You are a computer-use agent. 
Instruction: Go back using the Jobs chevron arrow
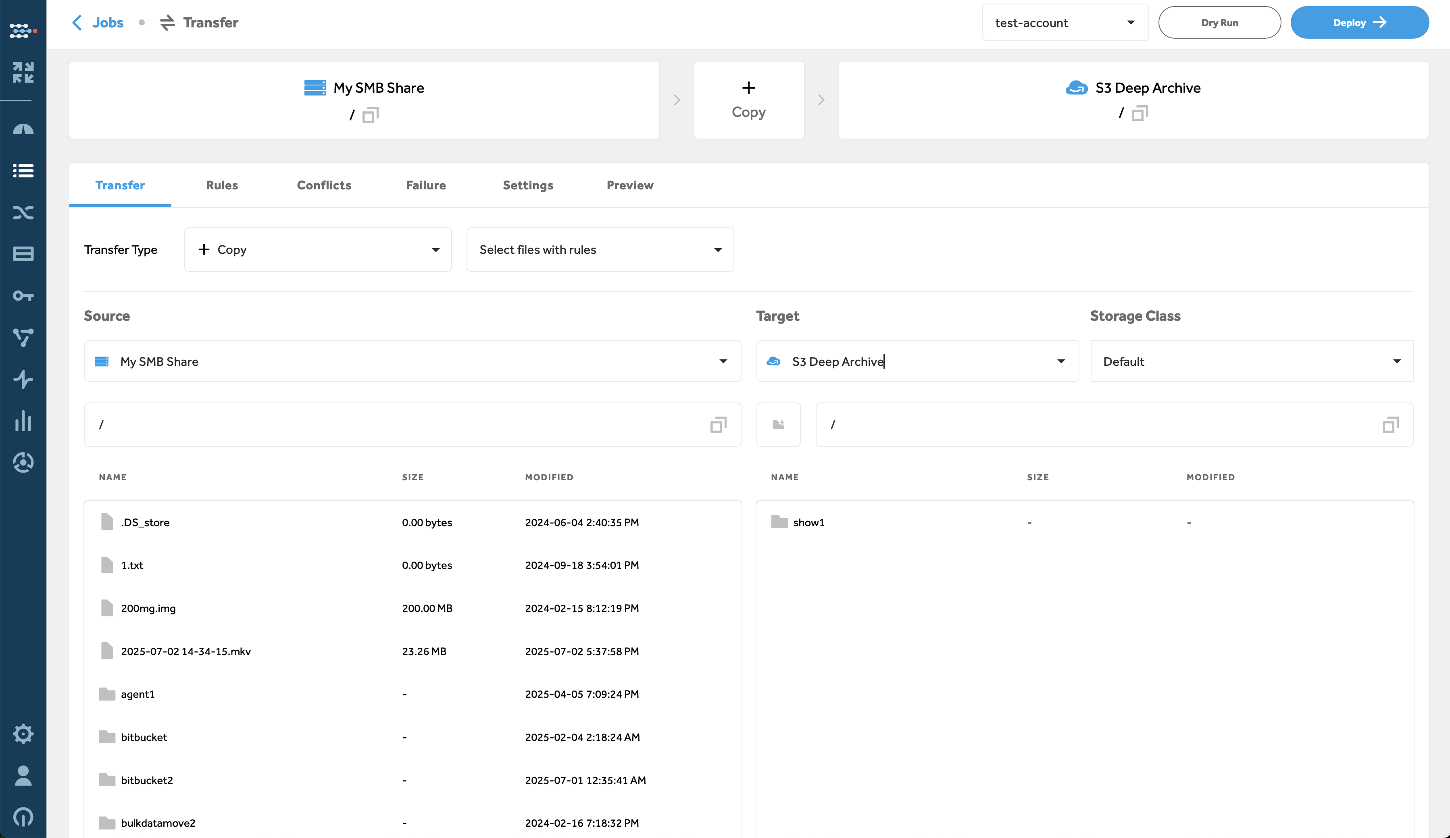point(77,23)
